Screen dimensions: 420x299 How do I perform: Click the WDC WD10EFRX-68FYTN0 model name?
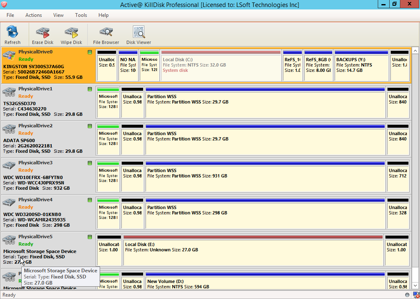coord(33,177)
